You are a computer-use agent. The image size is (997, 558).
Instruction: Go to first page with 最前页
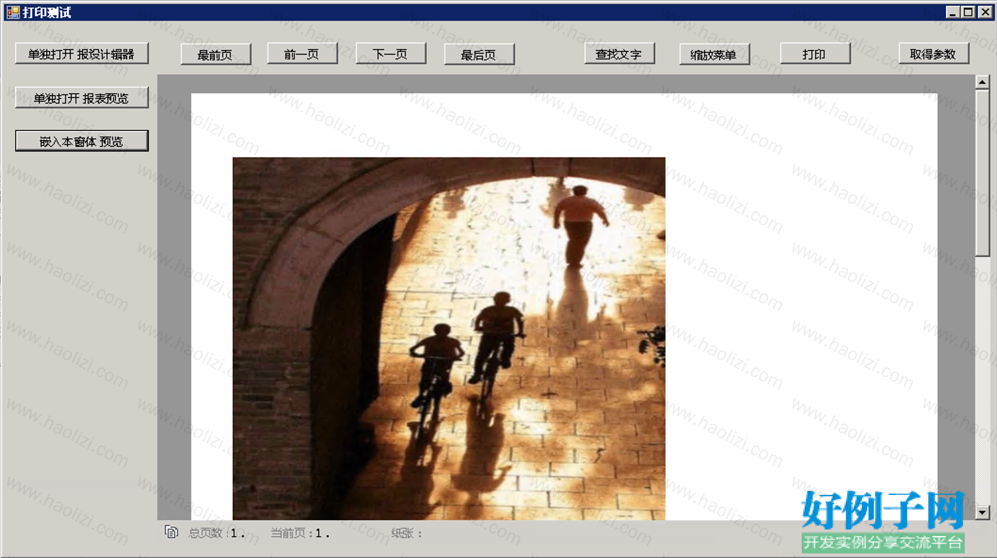(216, 54)
